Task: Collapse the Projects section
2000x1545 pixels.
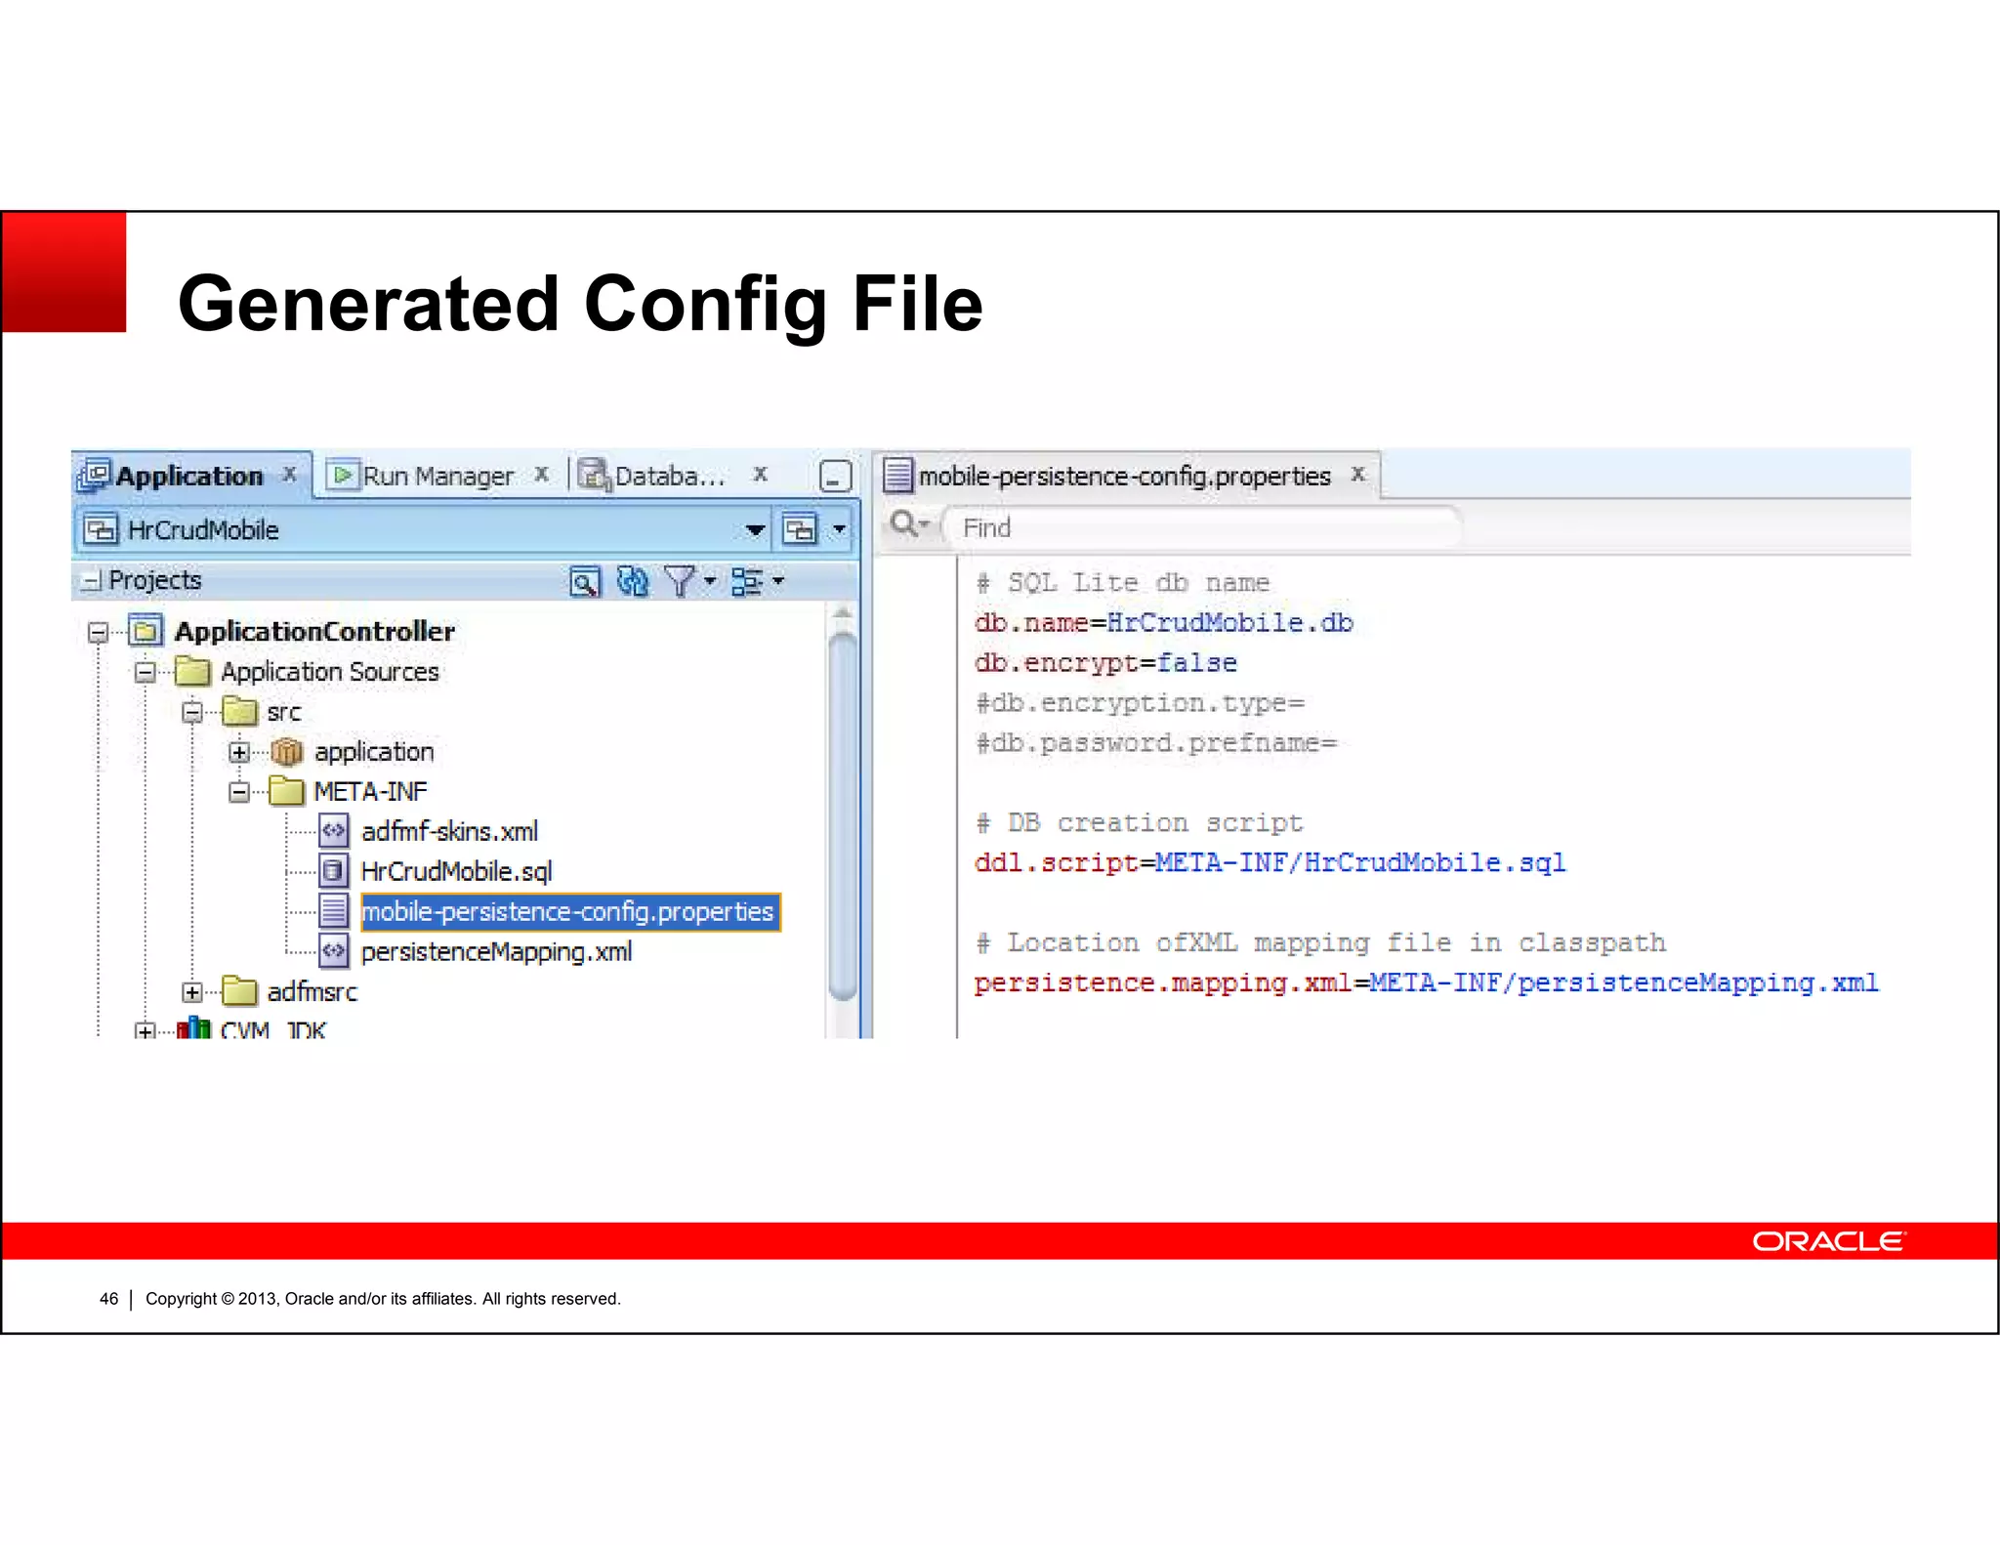Action: [91, 581]
